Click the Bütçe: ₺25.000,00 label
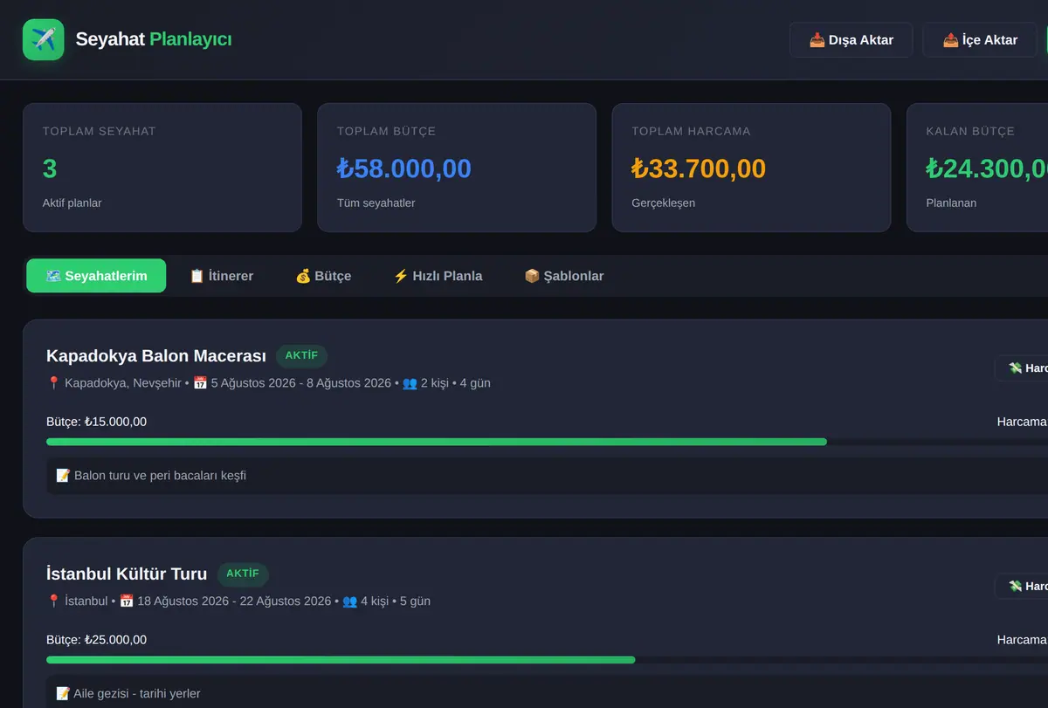 pyautogui.click(x=96, y=640)
